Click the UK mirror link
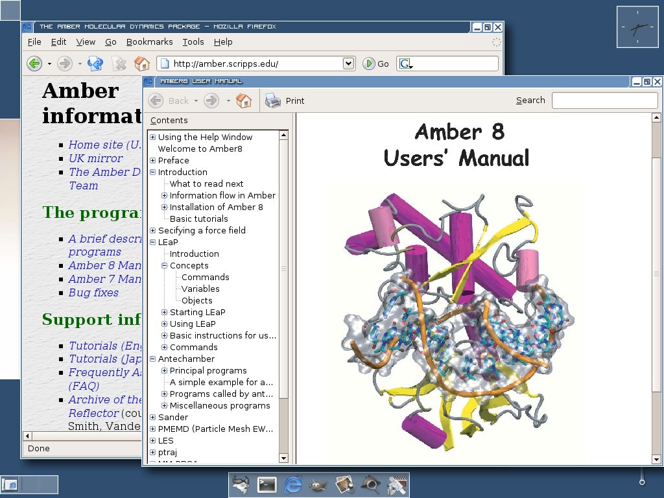Image resolution: width=664 pixels, height=498 pixels. pos(95,158)
